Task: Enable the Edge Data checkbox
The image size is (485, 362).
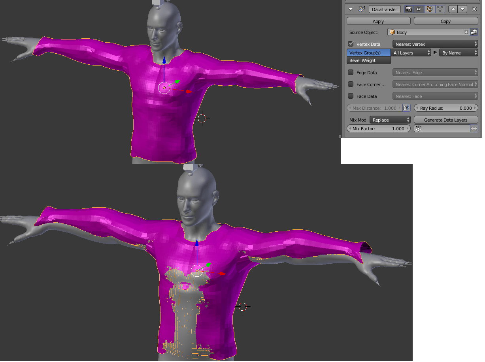Action: tap(351, 73)
